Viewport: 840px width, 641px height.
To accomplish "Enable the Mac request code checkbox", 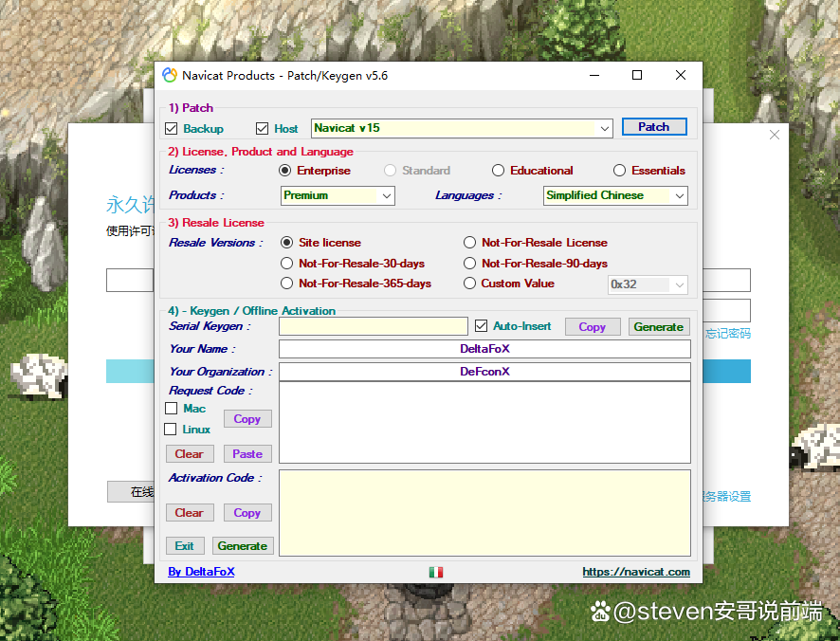I will point(172,409).
